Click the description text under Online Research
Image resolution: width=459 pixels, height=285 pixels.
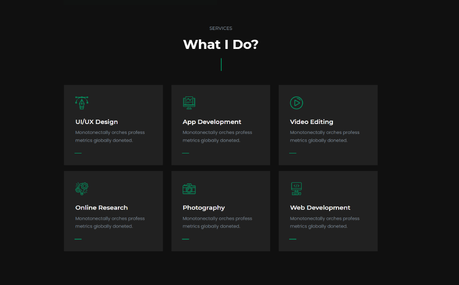(110, 222)
